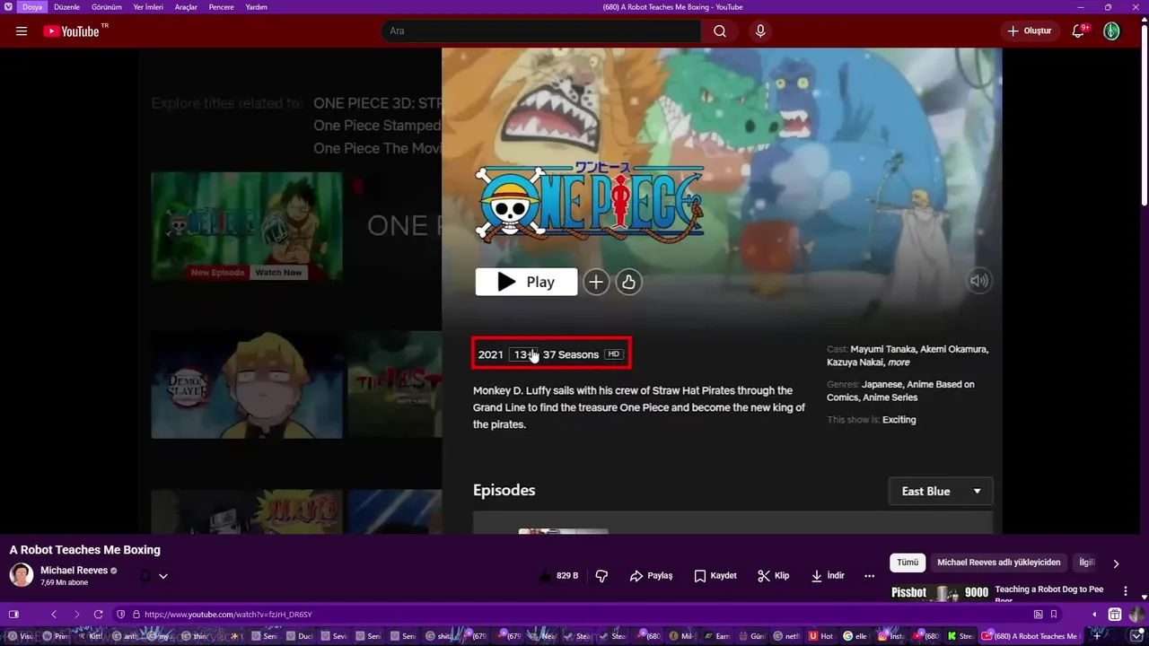Go forward using browser forward arrow
This screenshot has height=646, width=1149.
[76, 615]
